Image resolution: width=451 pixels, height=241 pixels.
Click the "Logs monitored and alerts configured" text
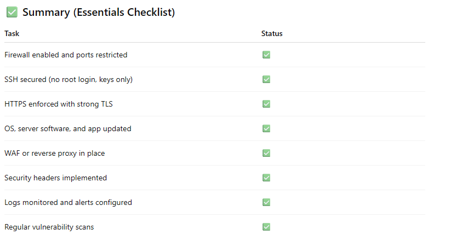point(68,202)
